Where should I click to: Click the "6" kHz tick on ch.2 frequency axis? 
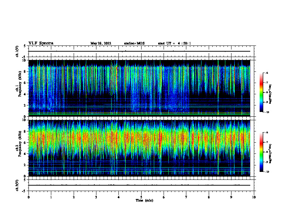point(25,143)
